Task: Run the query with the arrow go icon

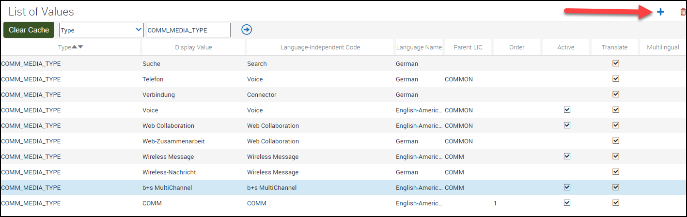Action: [247, 30]
